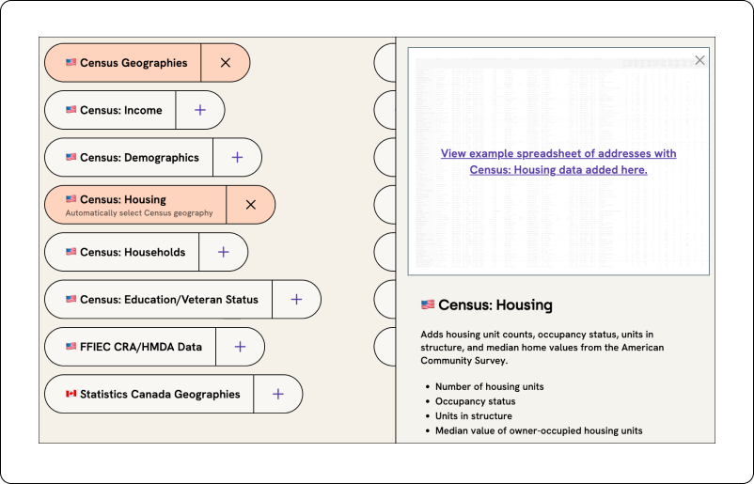The image size is (754, 484).
Task: Click the spreadsheet preview thumbnail
Action: (558, 162)
